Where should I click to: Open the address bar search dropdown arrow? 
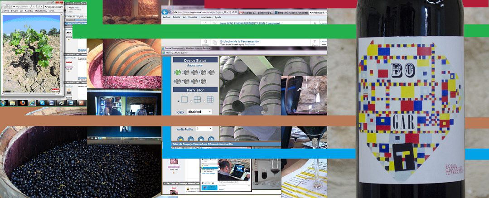point(228,12)
